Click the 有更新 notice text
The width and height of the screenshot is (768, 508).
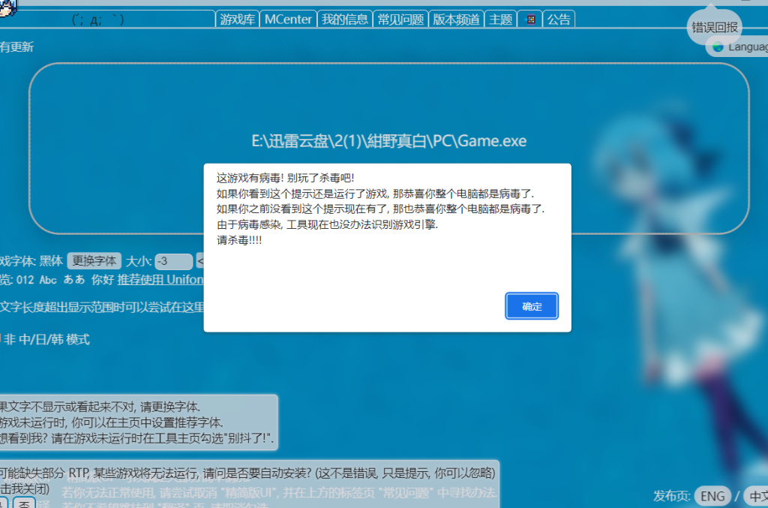click(16, 47)
